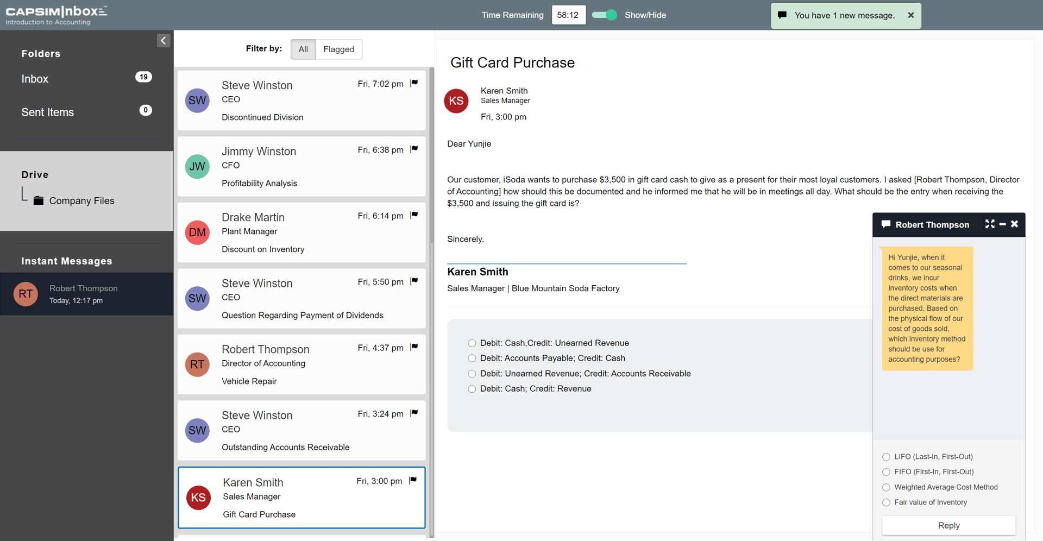
Task: Choose FIFO (First-In, First-Out) in the chat
Action: coord(886,472)
